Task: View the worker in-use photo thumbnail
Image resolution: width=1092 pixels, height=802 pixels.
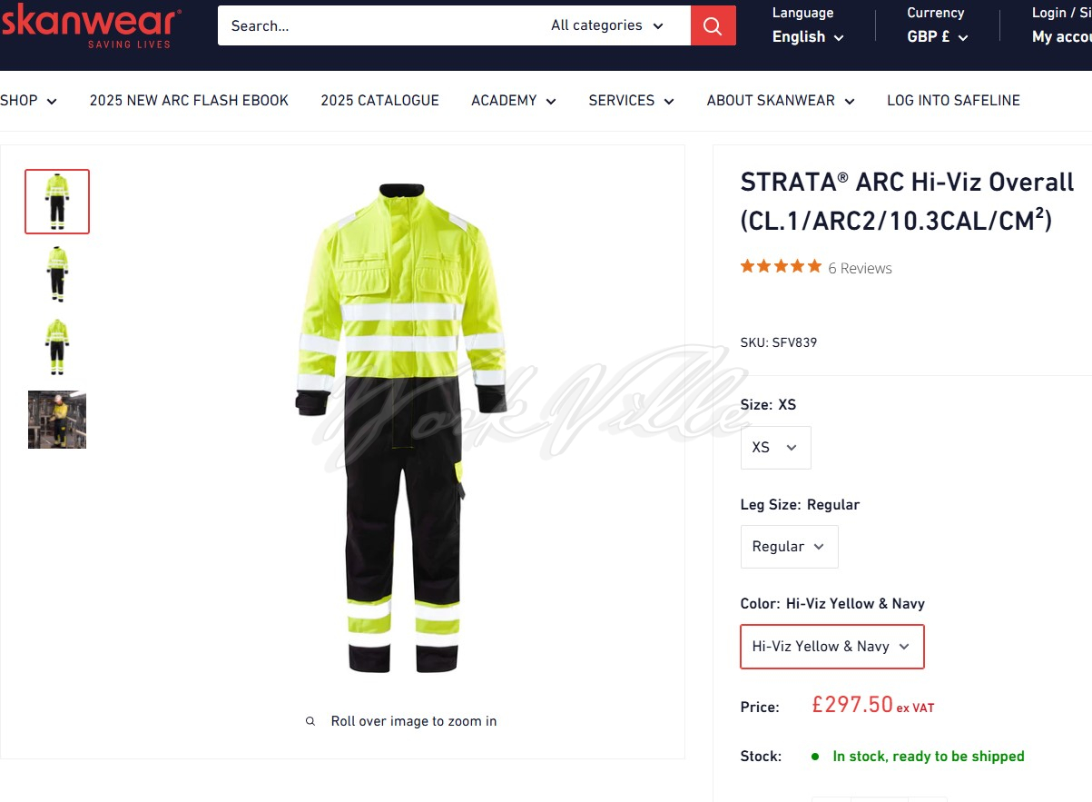Action: (x=57, y=420)
